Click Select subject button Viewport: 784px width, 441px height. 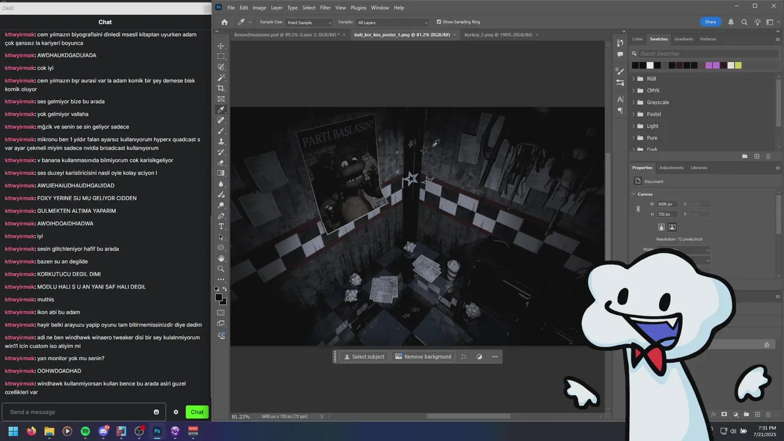coord(364,356)
